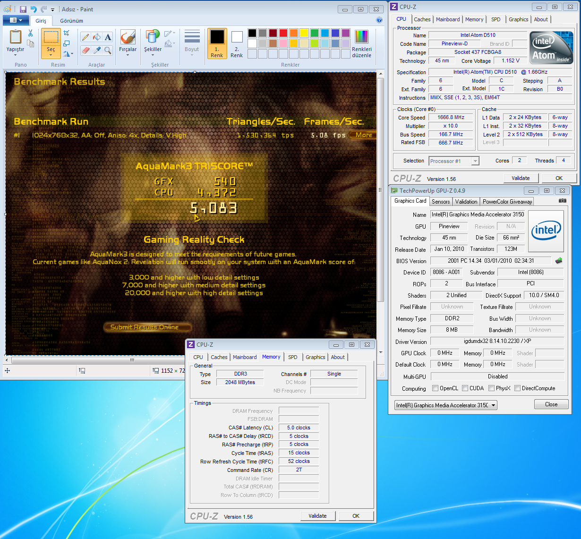Click the Şekiller shapes icon
The image size is (581, 539).
153,37
